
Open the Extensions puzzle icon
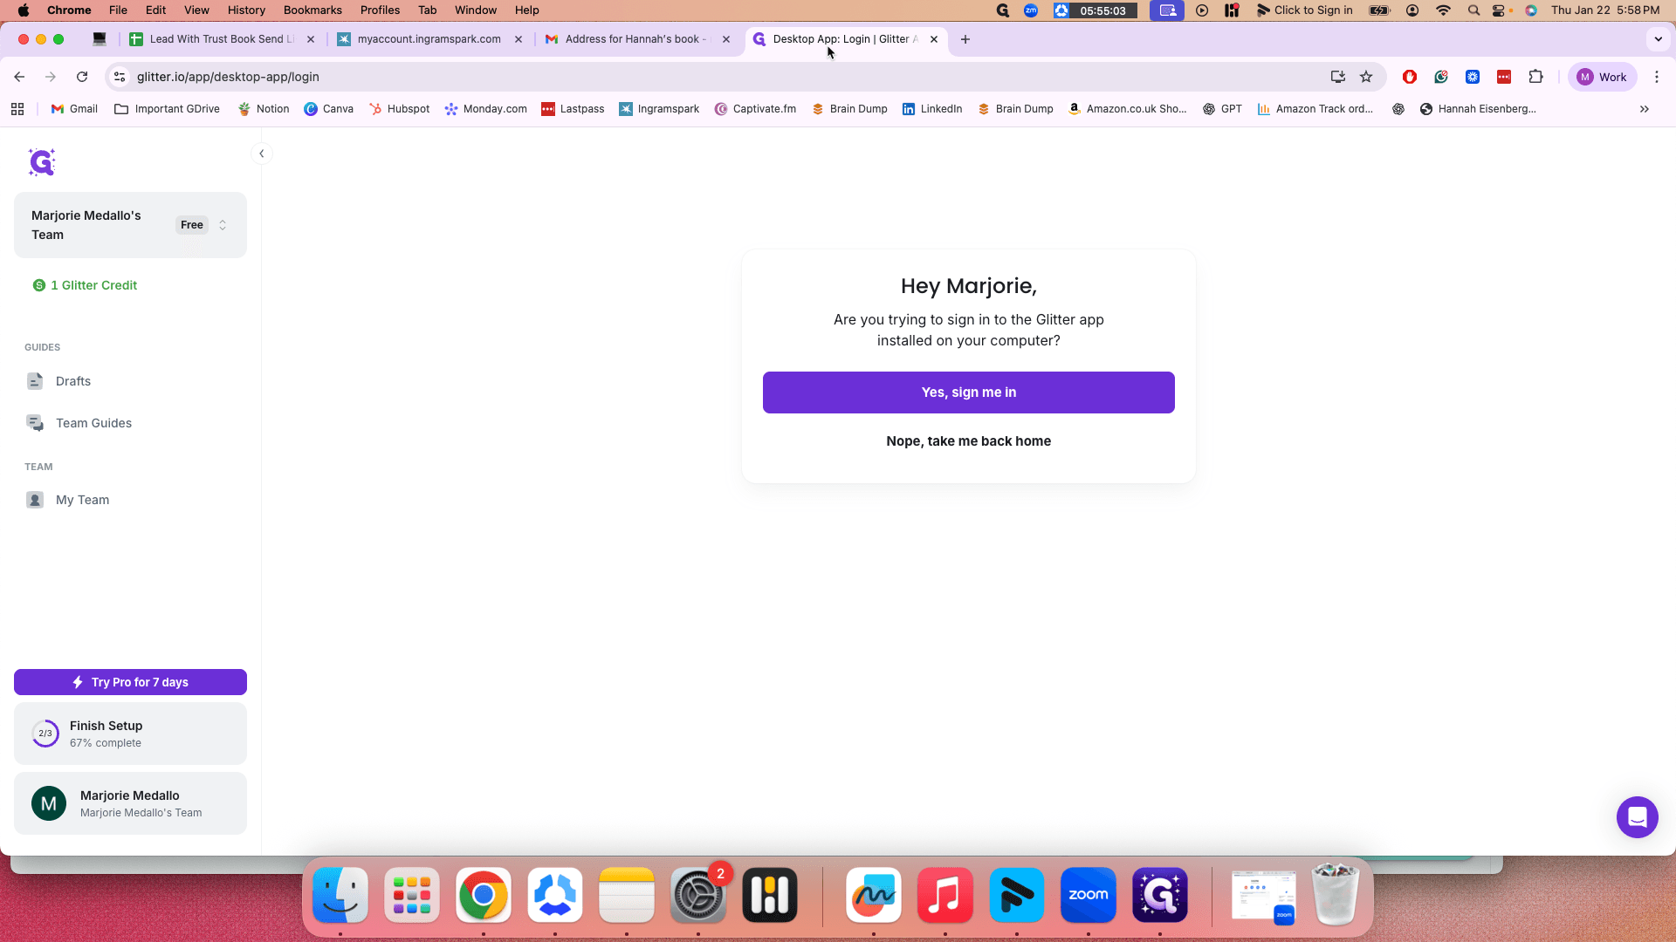1535,77
